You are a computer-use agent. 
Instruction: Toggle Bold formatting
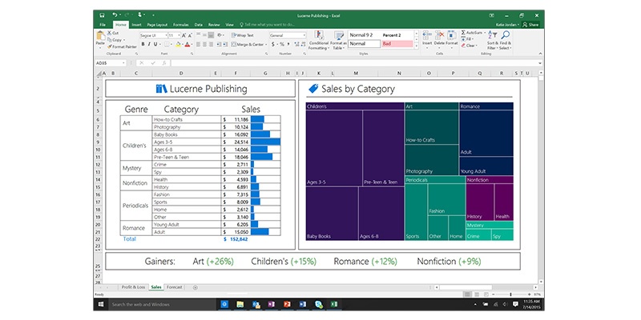point(143,44)
